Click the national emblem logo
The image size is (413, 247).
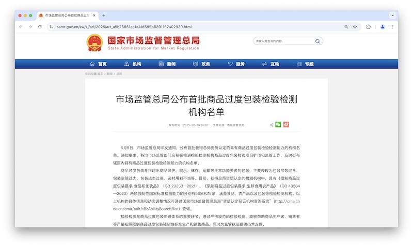[94, 42]
